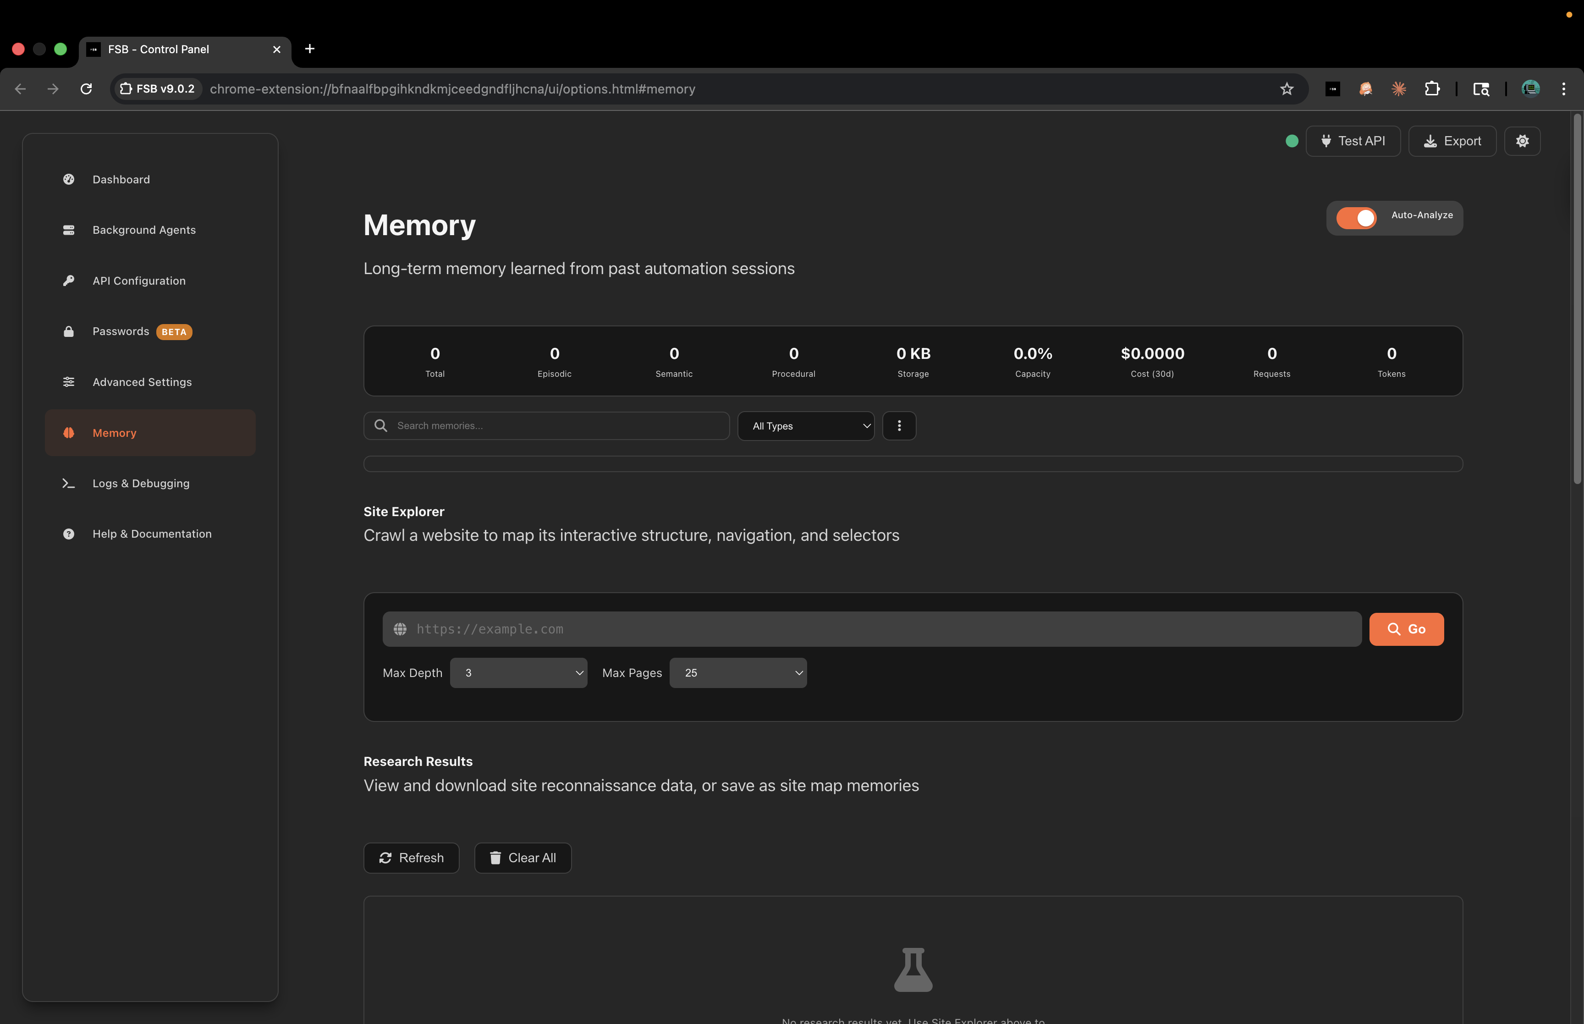The height and width of the screenshot is (1024, 1584).
Task: Focus the Search memories field
Action: [x=546, y=425]
